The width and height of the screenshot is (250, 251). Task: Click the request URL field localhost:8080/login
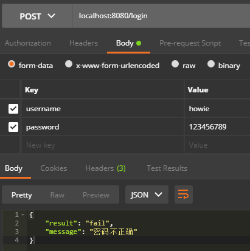[161, 16]
